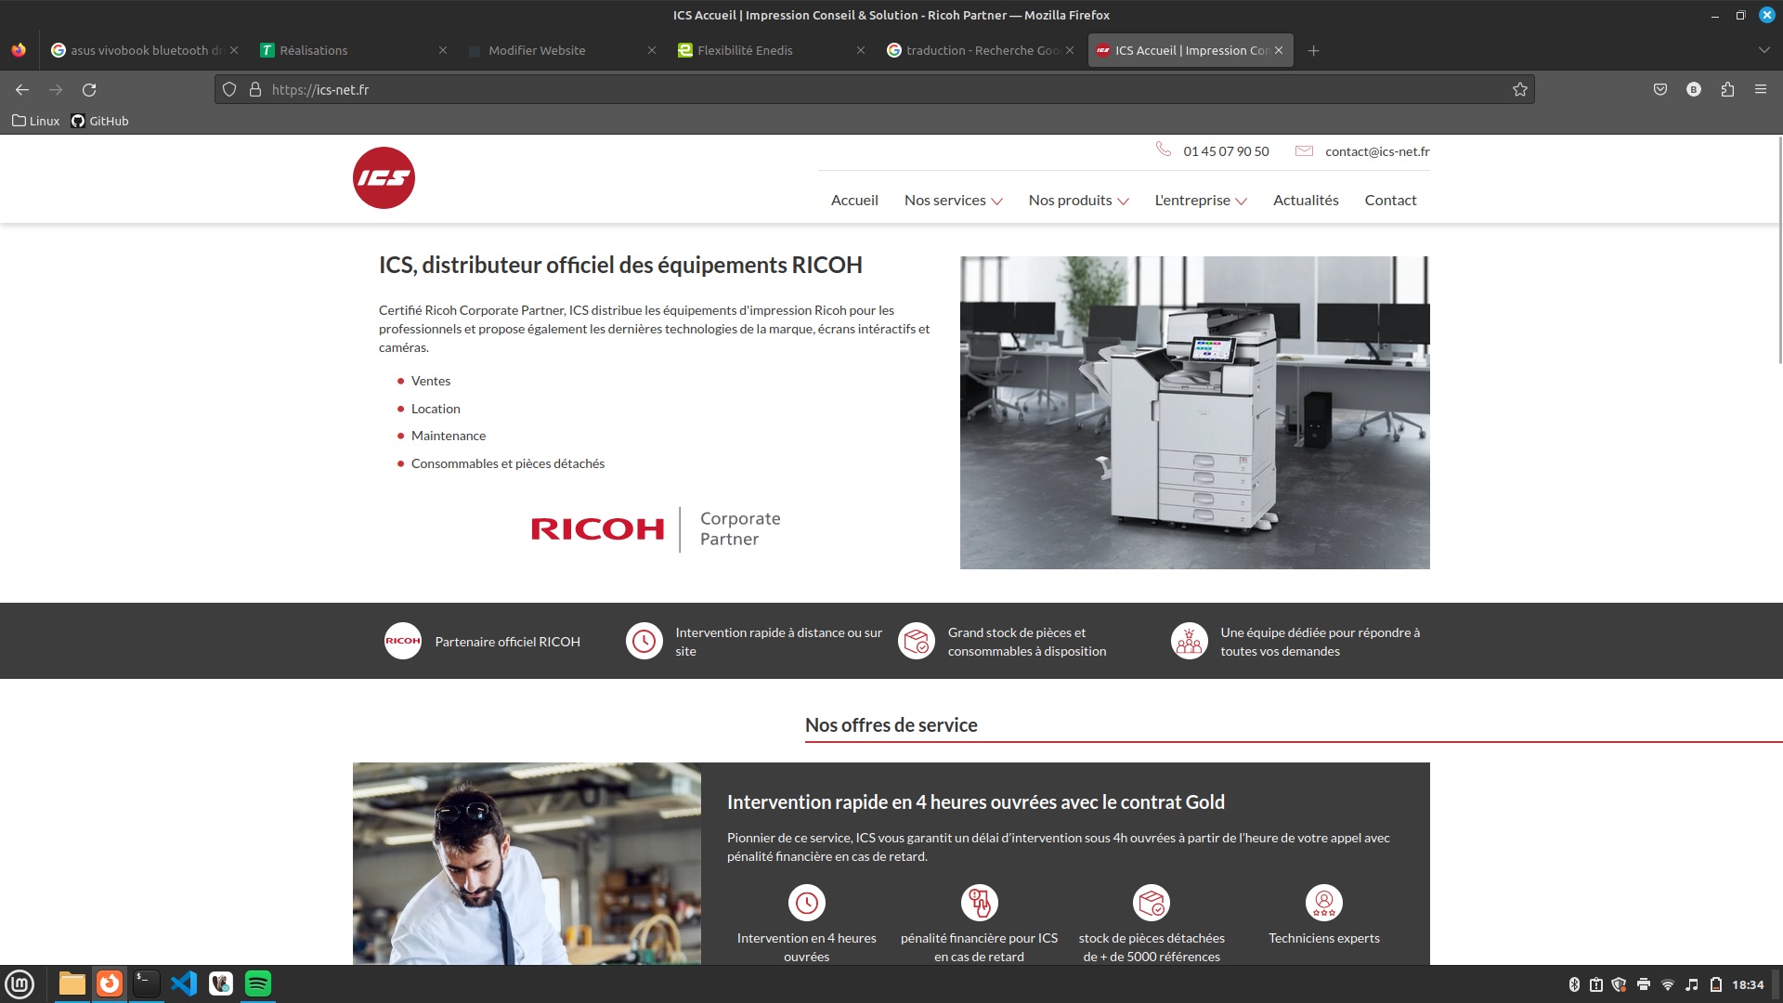Open Firefox extensions puzzle icon
This screenshot has width=1783, height=1003.
click(x=1727, y=90)
